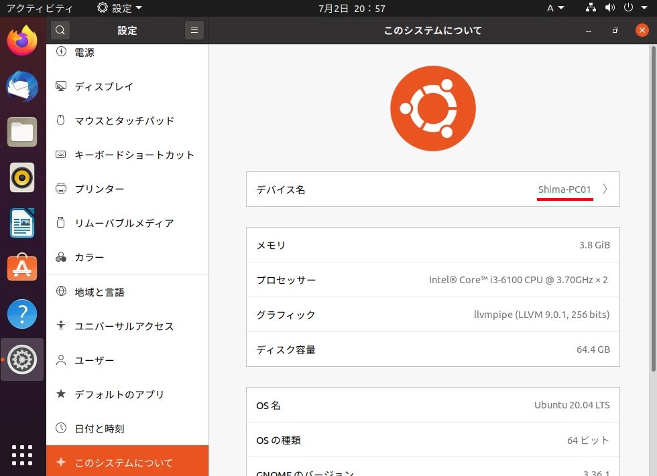Open the input source A dropdown
657x476 pixels.
(555, 8)
